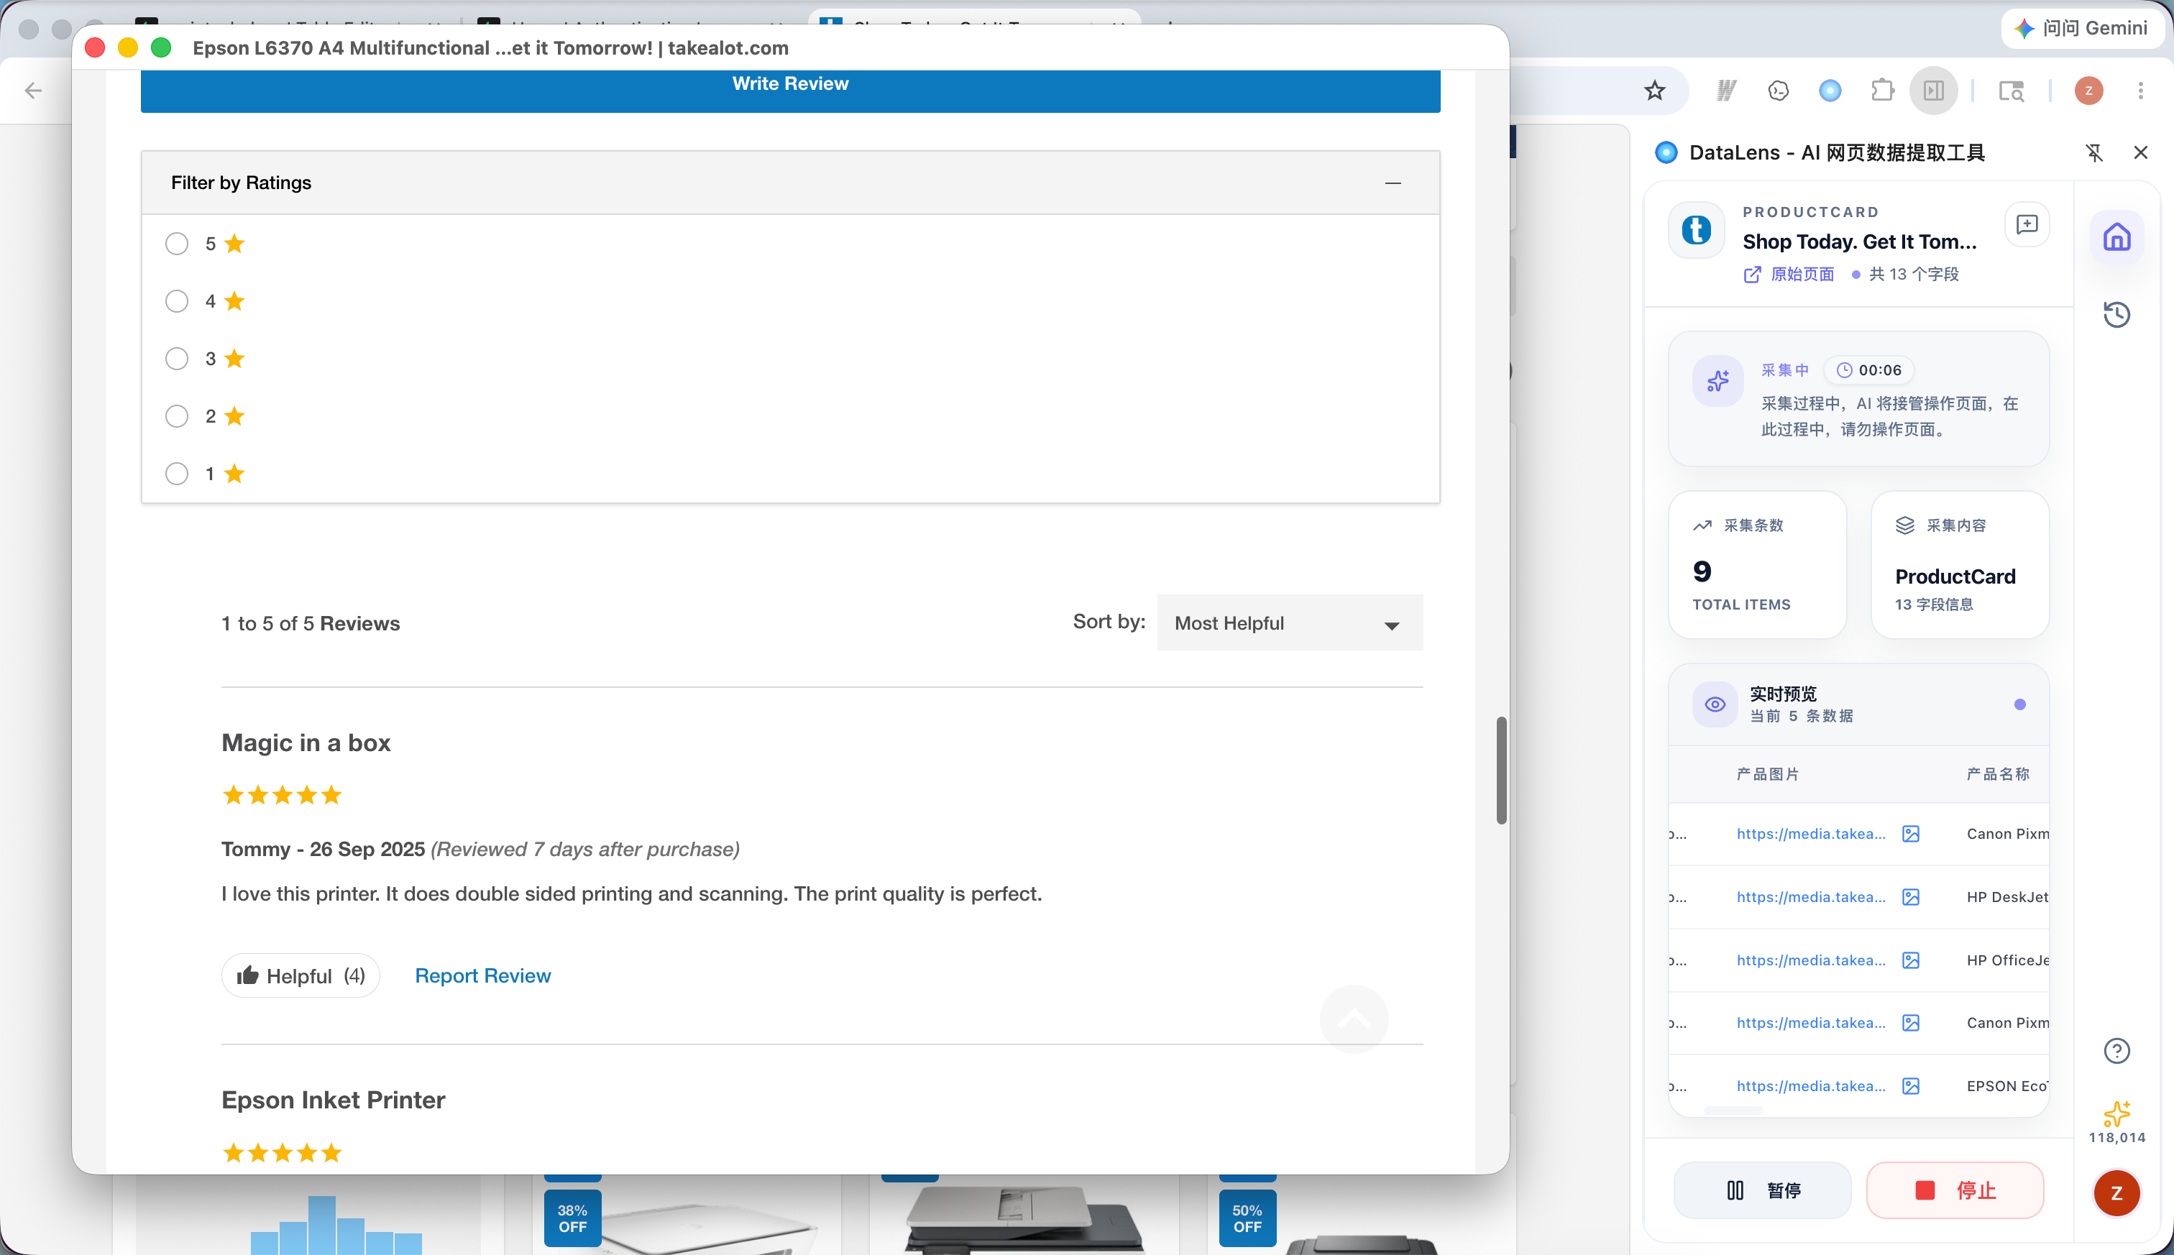Click the thumbs-up Helpful button

[301, 975]
